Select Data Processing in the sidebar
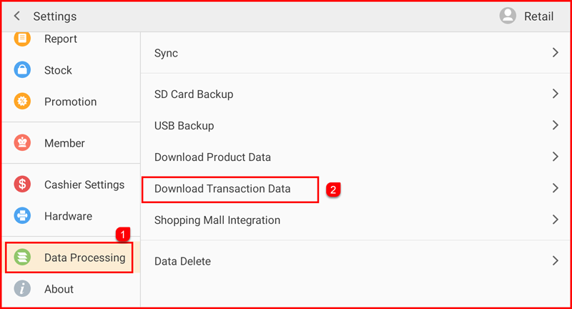This screenshot has height=309, width=572. 84,257
